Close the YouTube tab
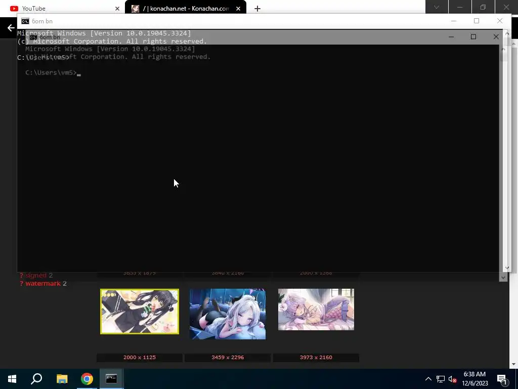 (x=117, y=9)
